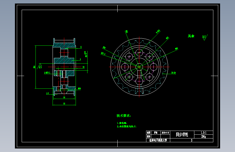Screen dimensions: 235x152
Task: Select the first technical requirement note line
Action: (122, 123)
